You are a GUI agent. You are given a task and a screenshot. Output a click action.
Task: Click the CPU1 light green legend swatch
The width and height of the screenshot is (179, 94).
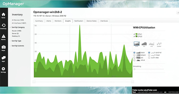(x=136, y=34)
